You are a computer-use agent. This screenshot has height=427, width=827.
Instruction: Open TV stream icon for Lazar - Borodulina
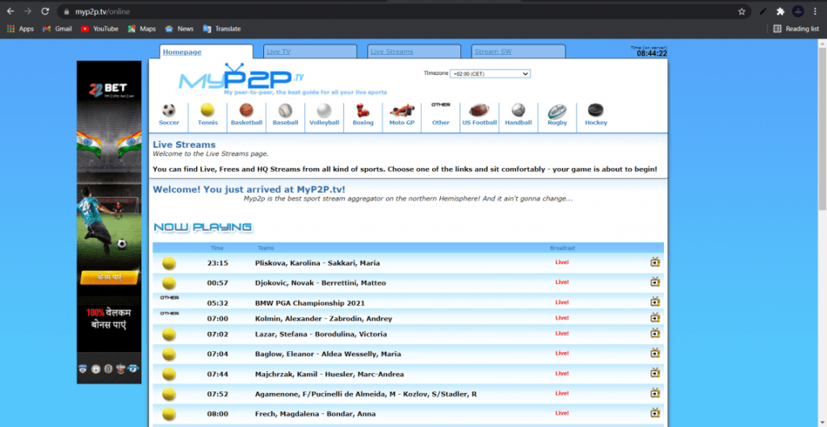tap(655, 333)
